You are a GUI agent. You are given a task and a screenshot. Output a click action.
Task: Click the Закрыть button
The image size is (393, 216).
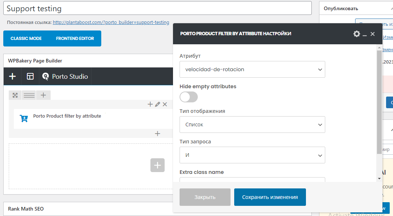point(205,197)
